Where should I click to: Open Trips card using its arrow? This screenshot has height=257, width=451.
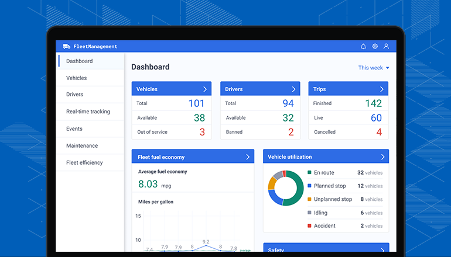point(382,89)
